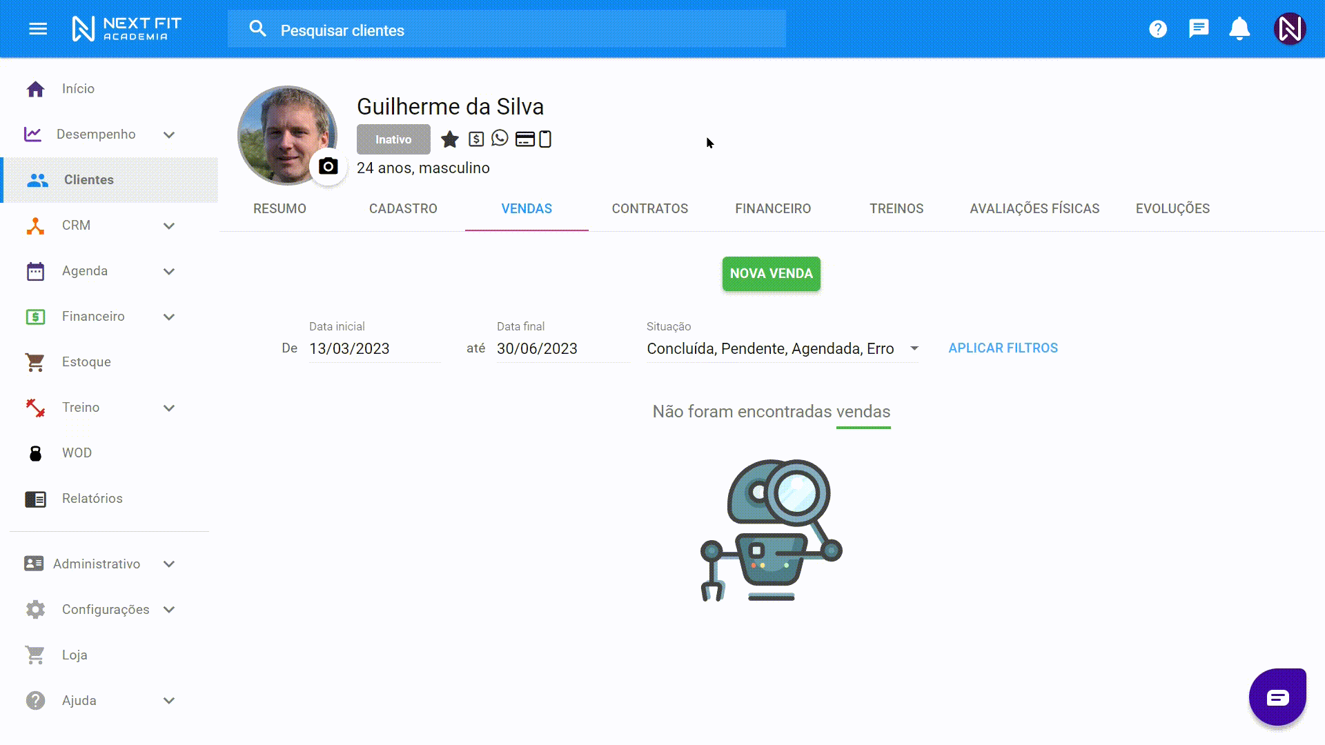Open the floating chat support widget
1325x745 pixels.
[1277, 697]
